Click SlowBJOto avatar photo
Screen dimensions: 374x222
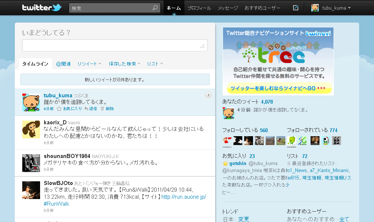pyautogui.click(x=31, y=190)
